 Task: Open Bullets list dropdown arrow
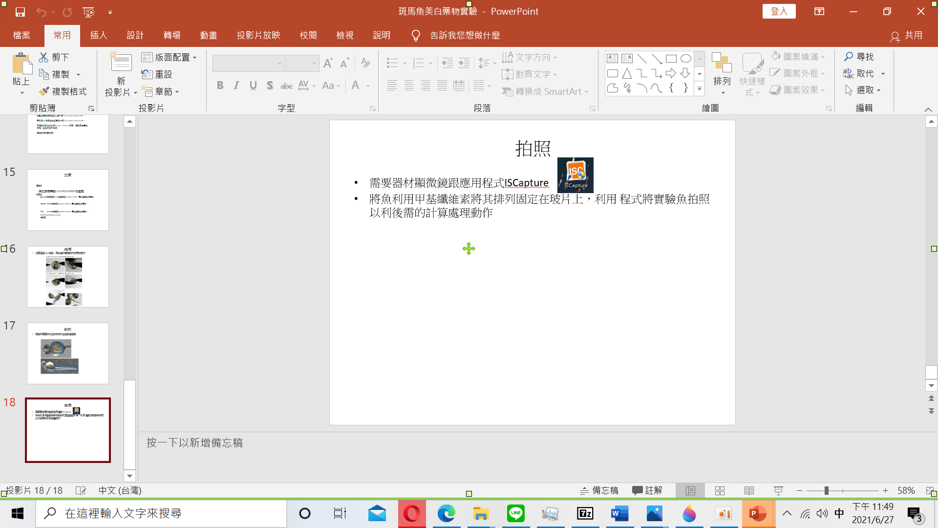tap(405, 63)
